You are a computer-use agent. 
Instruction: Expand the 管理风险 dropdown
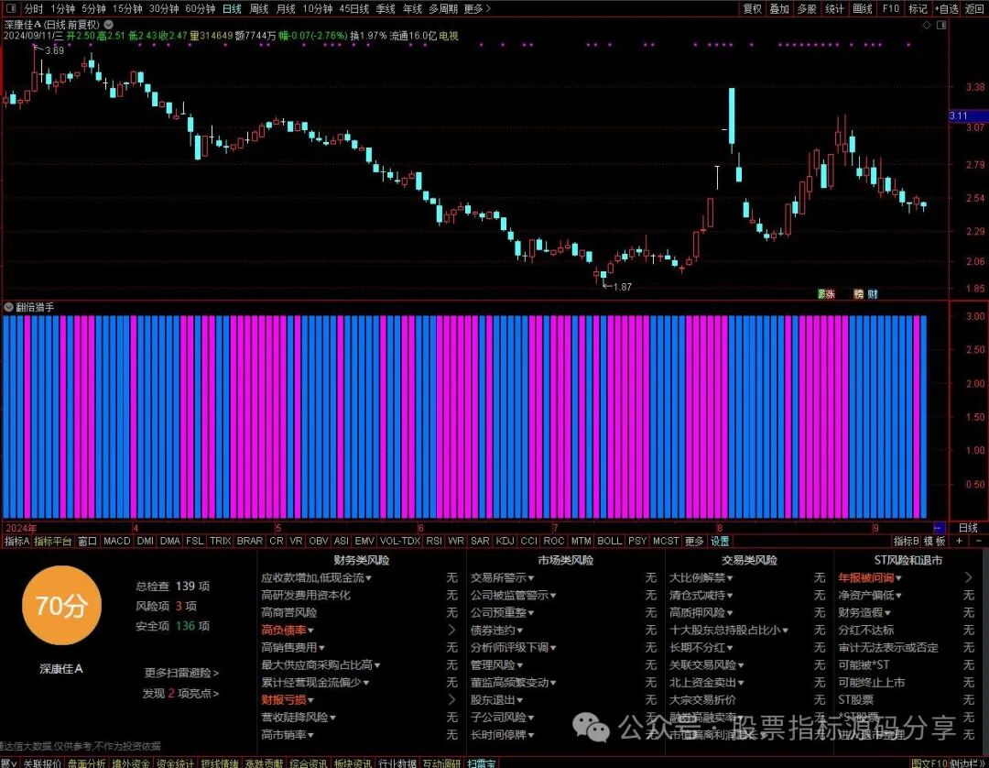520,665
